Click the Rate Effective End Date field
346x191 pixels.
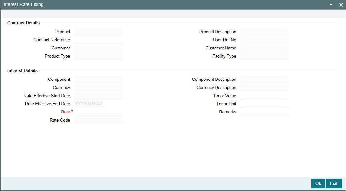tap(90, 104)
